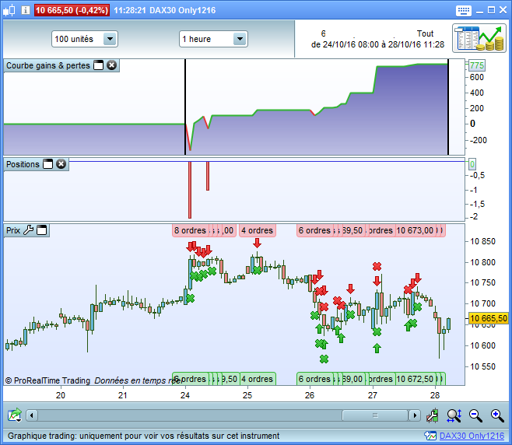This screenshot has width=512, height=445.
Task: Click the Courbe gains & pertes title
Action: 48,65
